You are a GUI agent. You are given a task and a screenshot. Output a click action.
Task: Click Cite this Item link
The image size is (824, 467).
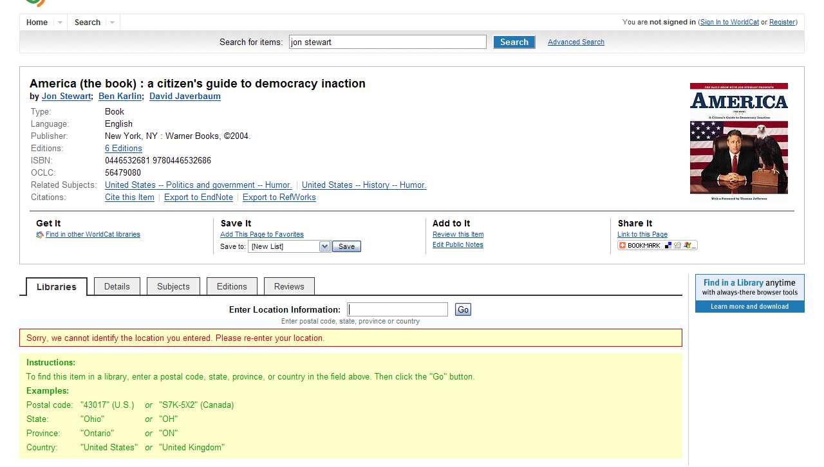[x=129, y=197]
